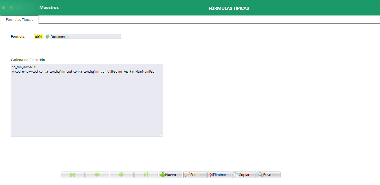This screenshot has height=185, width=380.
Task: Jump to the last record
Action: tap(146, 175)
